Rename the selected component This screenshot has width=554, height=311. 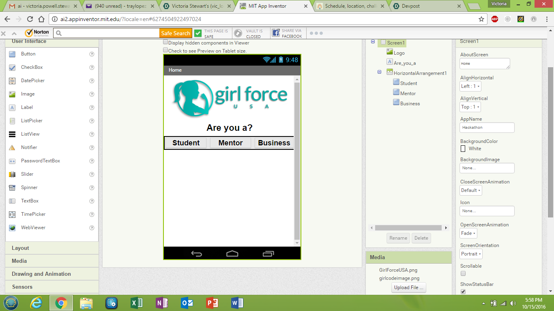[398, 238]
